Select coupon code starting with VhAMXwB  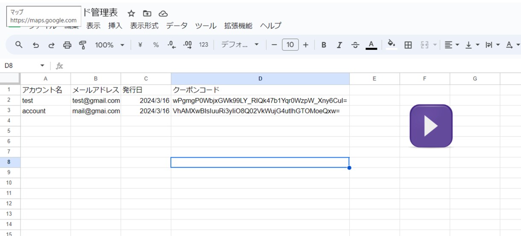point(260,111)
